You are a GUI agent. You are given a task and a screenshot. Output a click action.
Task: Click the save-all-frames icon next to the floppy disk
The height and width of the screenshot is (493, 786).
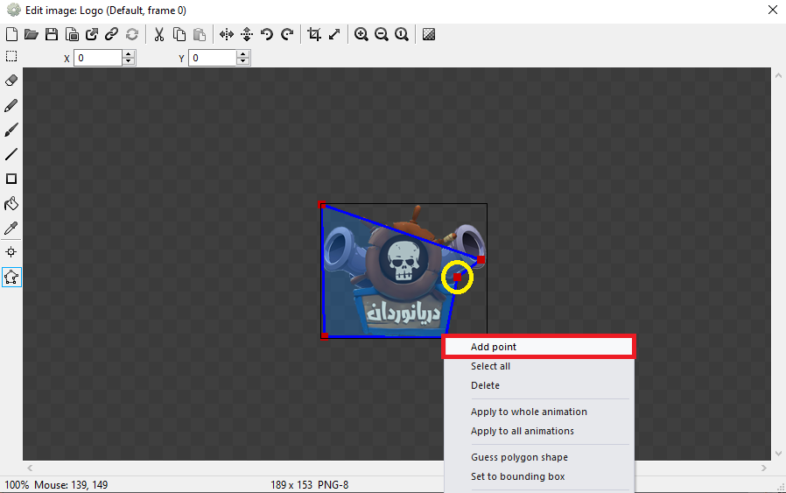72,34
